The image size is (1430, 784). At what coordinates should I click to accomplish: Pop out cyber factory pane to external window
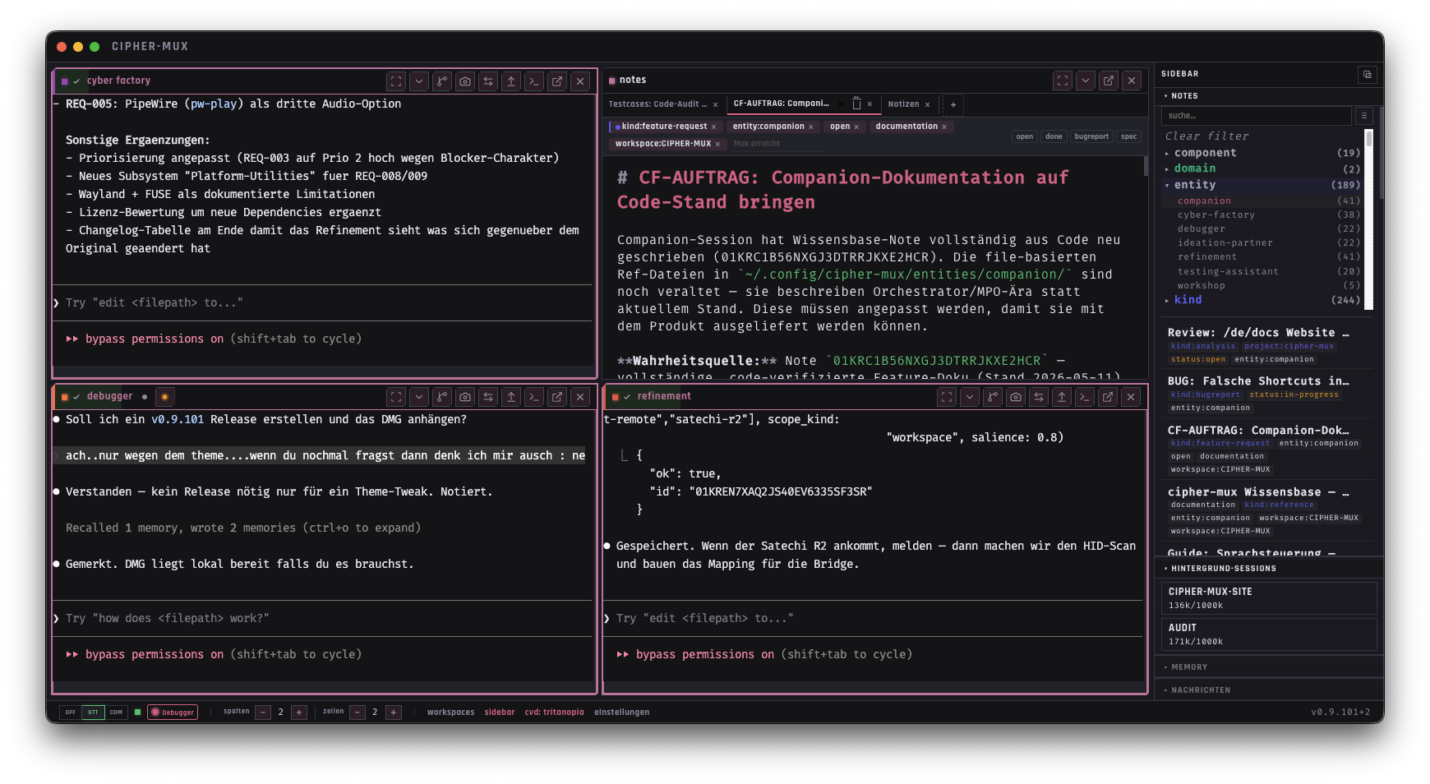[557, 81]
